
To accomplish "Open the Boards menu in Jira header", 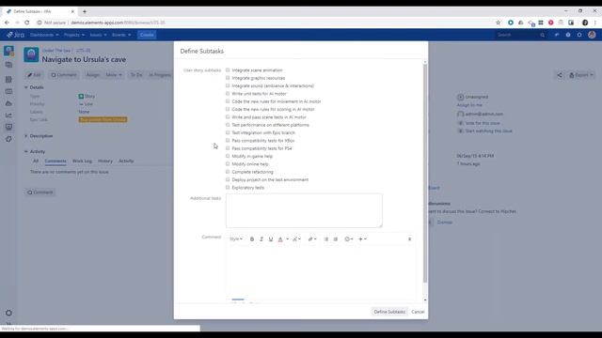I will [121, 35].
